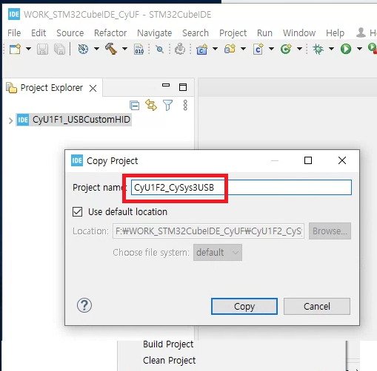Close the Project Explorer view tab
Viewport: 377px width, 371px height.
click(x=93, y=88)
